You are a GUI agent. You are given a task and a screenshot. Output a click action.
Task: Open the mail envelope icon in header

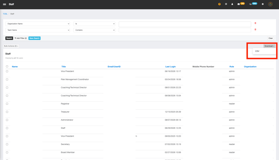[x=239, y=4]
